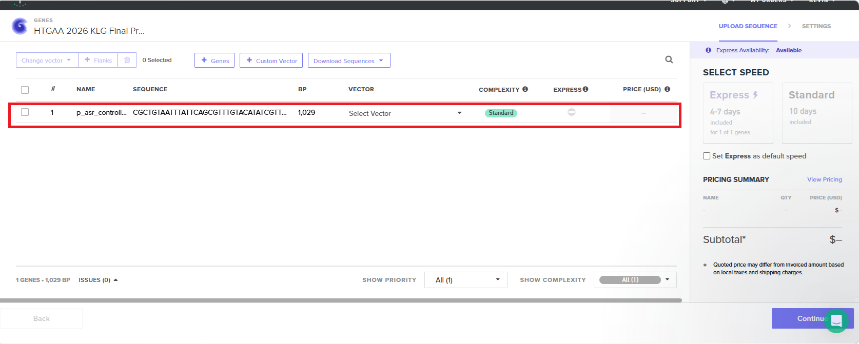The height and width of the screenshot is (344, 859).
Task: Go to the Settings step
Action: (816, 26)
